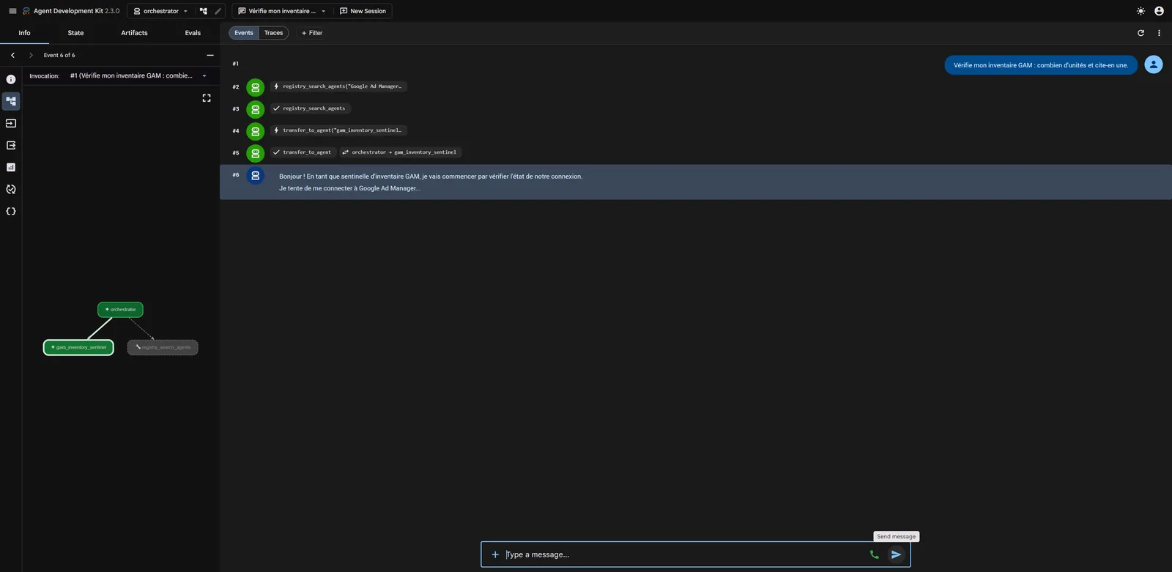Screen dimensions: 1172x572
Task: Click the curly braces JSON icon in side rail
Action: click(x=11, y=211)
